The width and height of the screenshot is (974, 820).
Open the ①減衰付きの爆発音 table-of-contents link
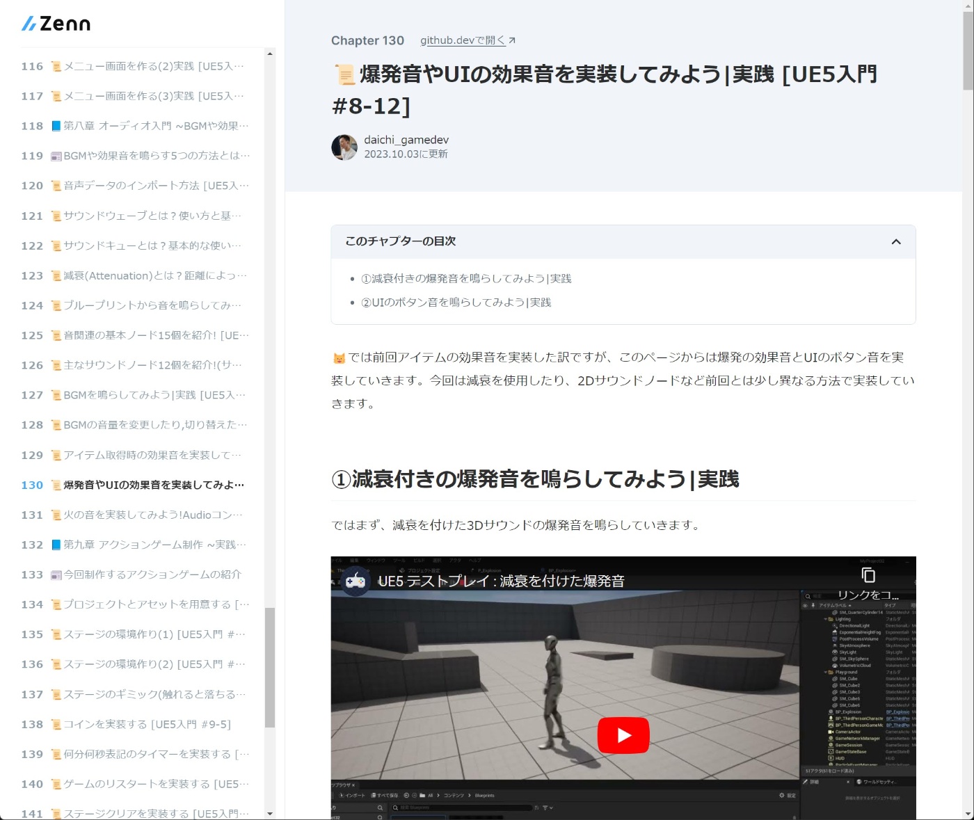(466, 278)
